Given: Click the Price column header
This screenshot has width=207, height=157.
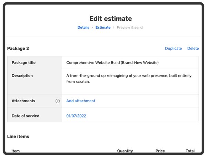Looking at the screenshot, I should (160, 151).
